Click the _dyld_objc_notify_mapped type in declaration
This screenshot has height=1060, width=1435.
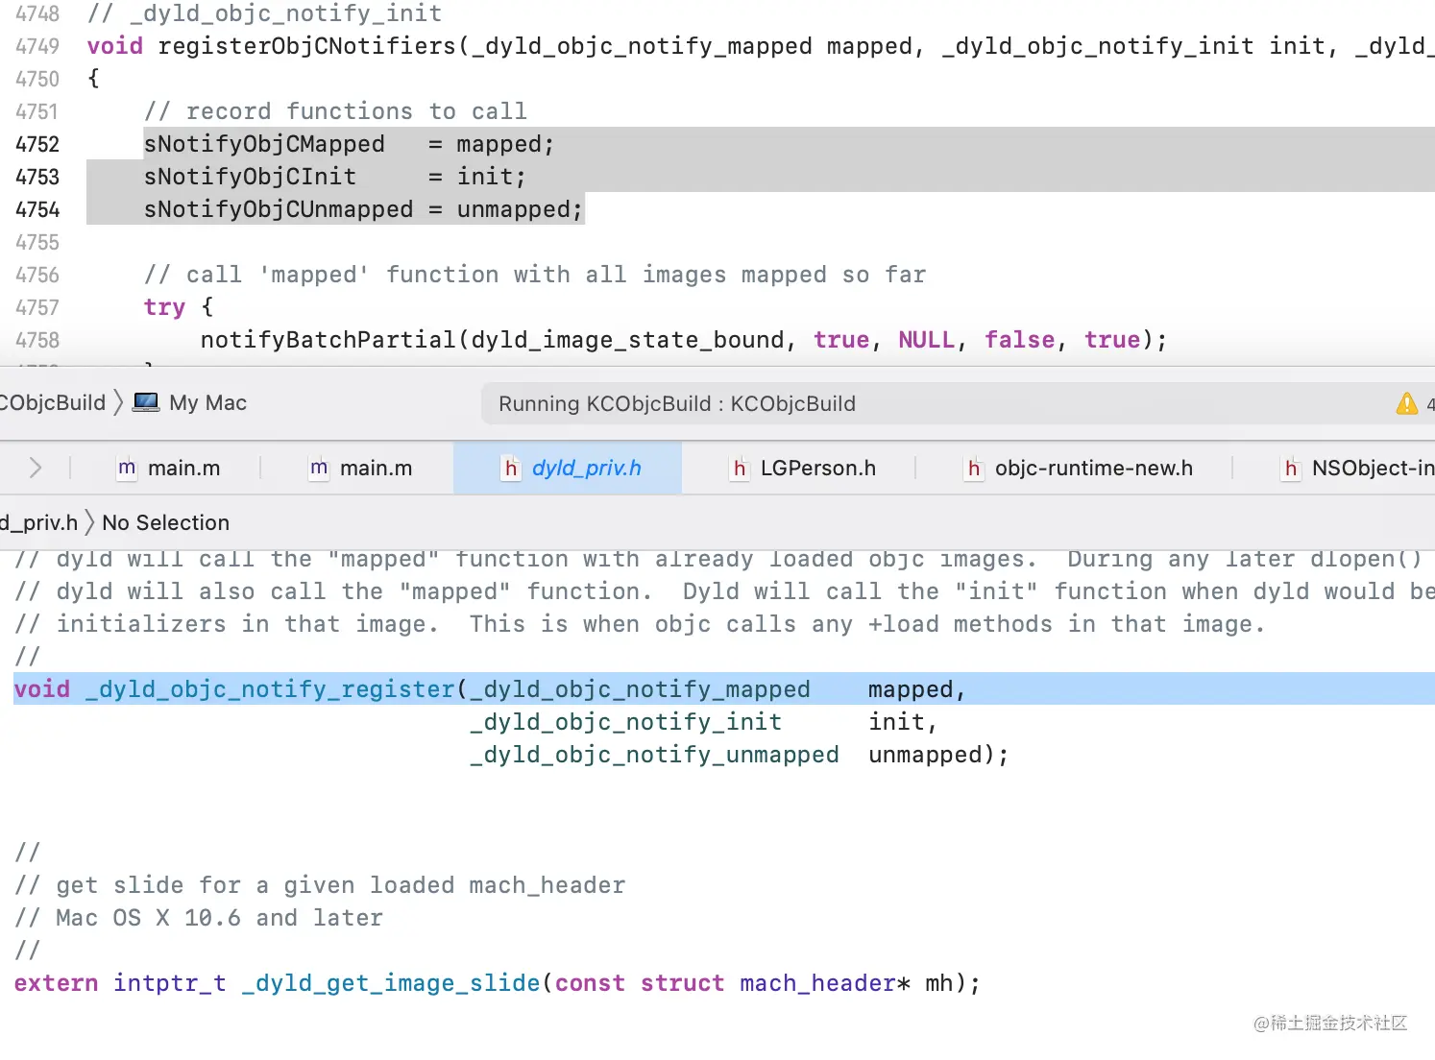point(640,689)
